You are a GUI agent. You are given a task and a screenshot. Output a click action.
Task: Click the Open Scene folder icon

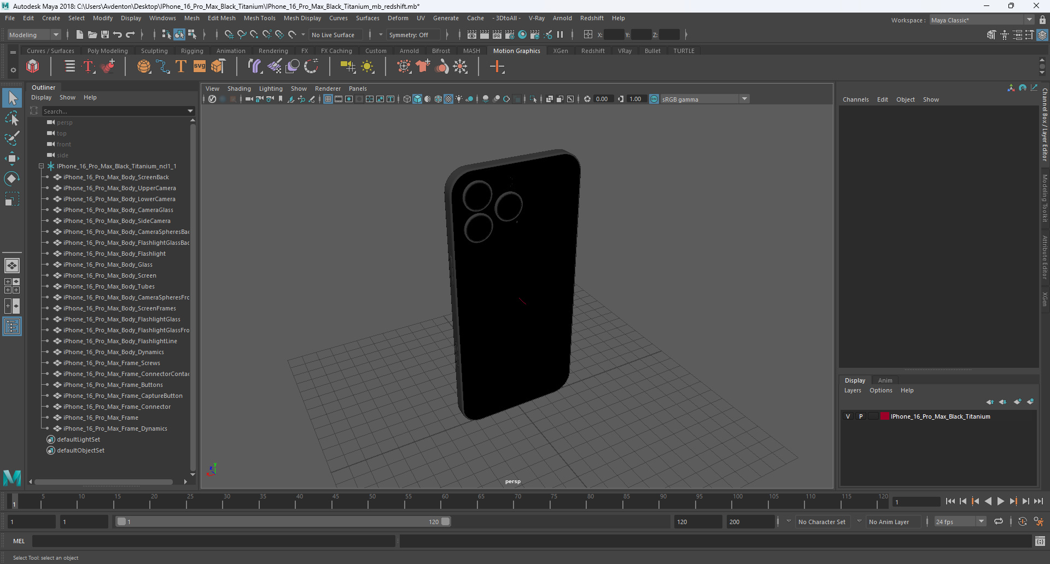pos(92,34)
